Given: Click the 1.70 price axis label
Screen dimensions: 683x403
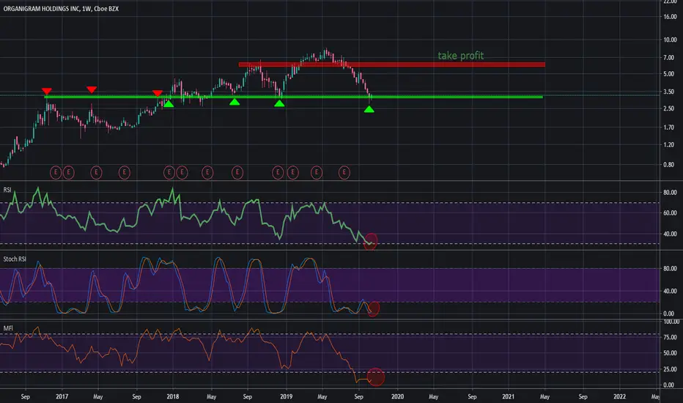Looking at the screenshot, I should coord(668,127).
